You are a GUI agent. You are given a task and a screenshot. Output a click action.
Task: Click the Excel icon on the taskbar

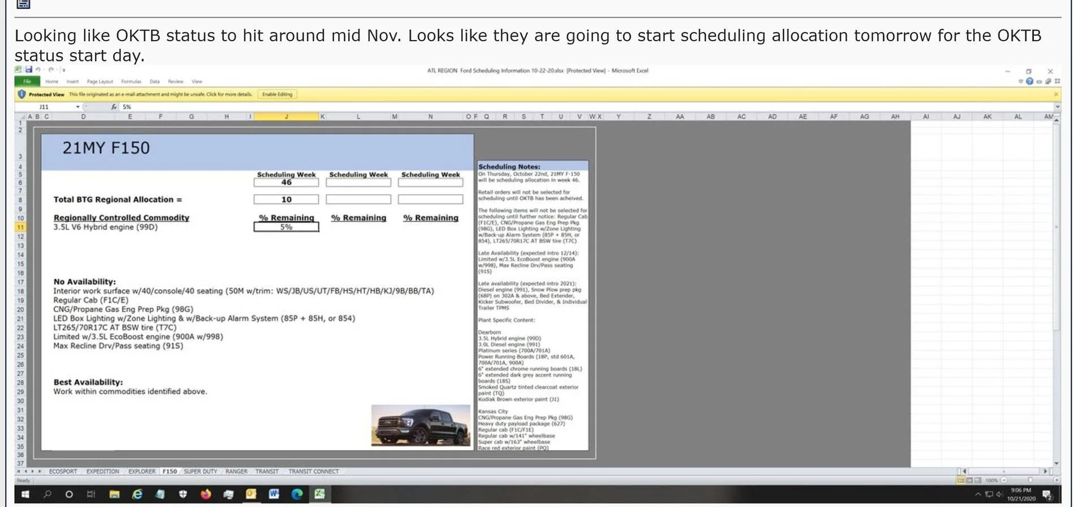click(x=319, y=495)
